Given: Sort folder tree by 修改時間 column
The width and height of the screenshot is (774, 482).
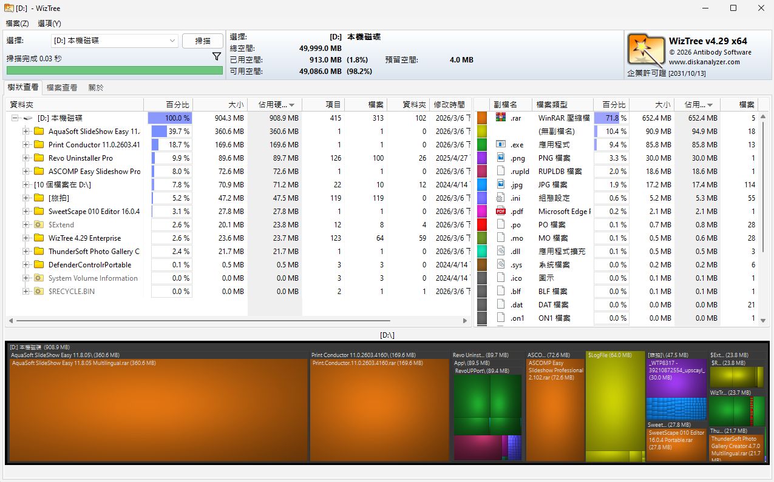Looking at the screenshot, I should coord(450,104).
